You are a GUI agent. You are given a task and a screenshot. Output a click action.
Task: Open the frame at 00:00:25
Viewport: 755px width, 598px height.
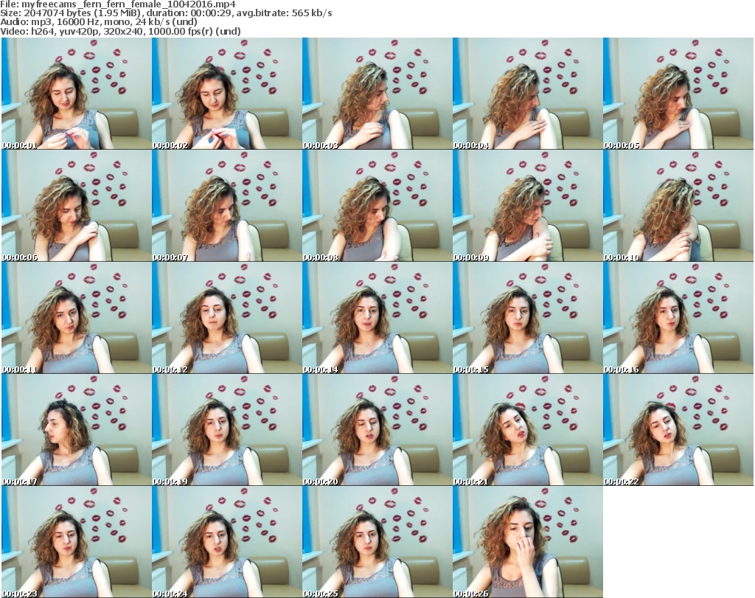[x=377, y=542]
